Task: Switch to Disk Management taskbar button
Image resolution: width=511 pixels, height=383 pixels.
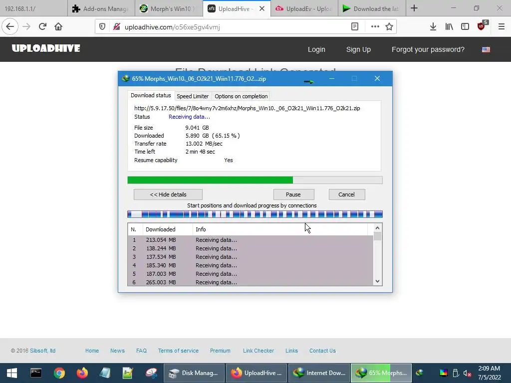Action: (194, 373)
